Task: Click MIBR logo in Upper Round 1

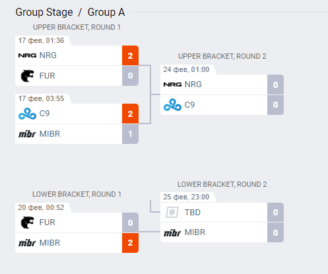Action: [27, 134]
